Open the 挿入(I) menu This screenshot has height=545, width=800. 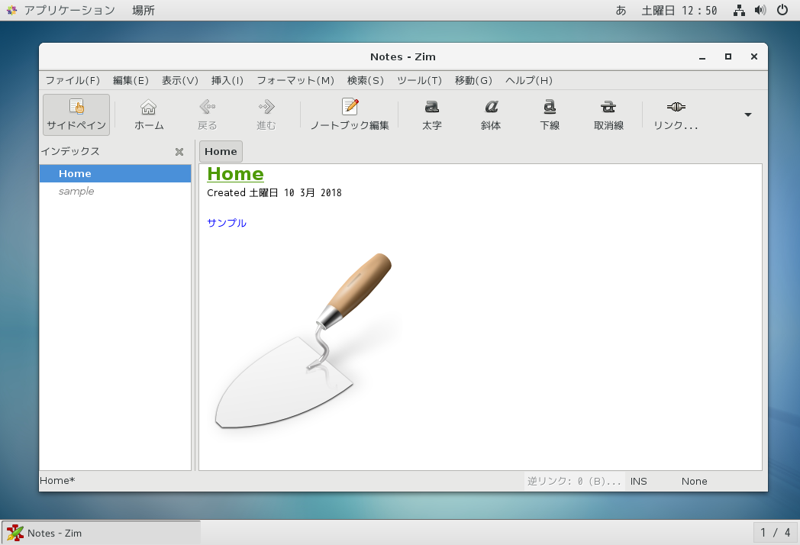click(227, 81)
